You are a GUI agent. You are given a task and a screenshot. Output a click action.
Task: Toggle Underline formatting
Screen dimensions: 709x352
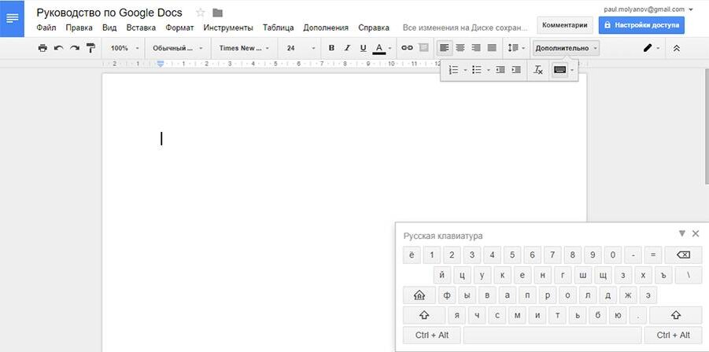[x=363, y=48]
